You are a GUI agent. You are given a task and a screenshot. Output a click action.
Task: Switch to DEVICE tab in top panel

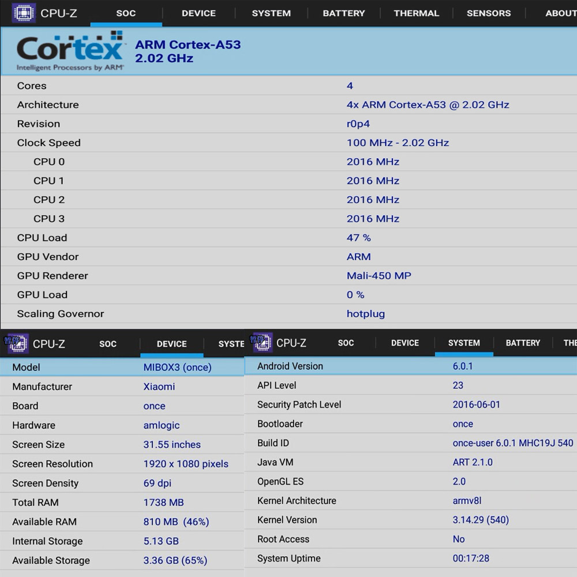click(x=198, y=13)
